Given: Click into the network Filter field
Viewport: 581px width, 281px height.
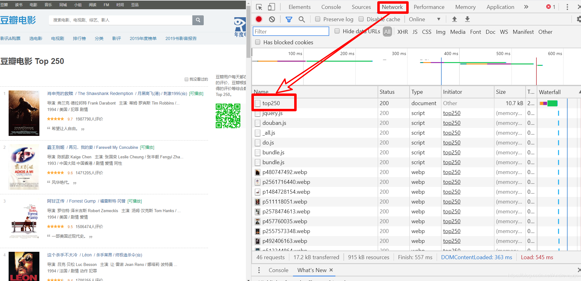Looking at the screenshot, I should click(x=291, y=31).
